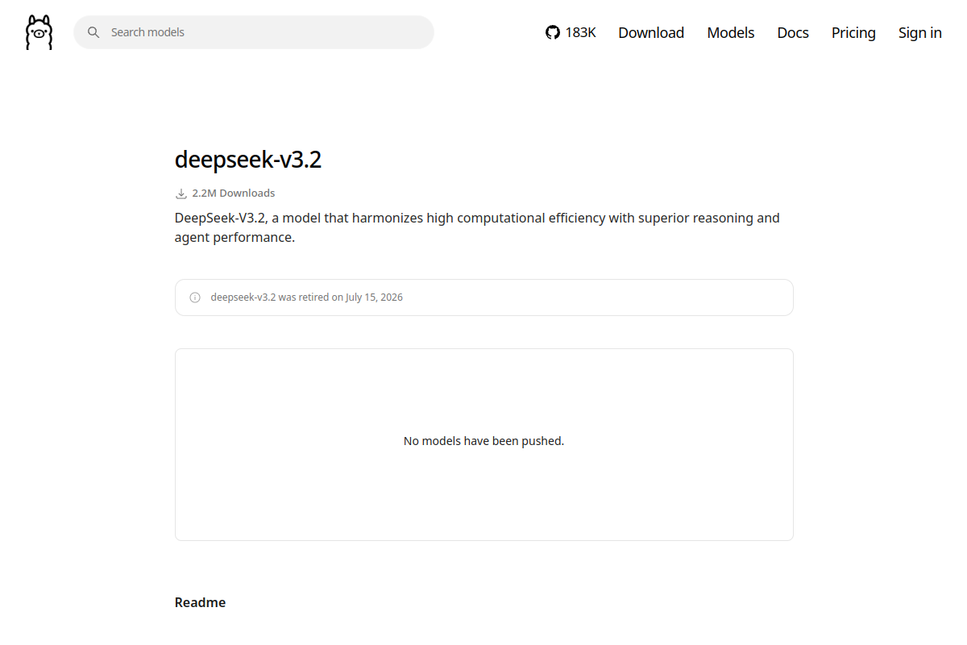Click the deepseek-v3.2 page title

tap(248, 160)
